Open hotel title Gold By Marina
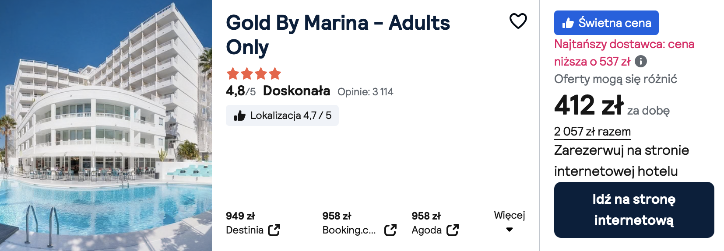Screen dimensions: 724x251 (x=337, y=35)
